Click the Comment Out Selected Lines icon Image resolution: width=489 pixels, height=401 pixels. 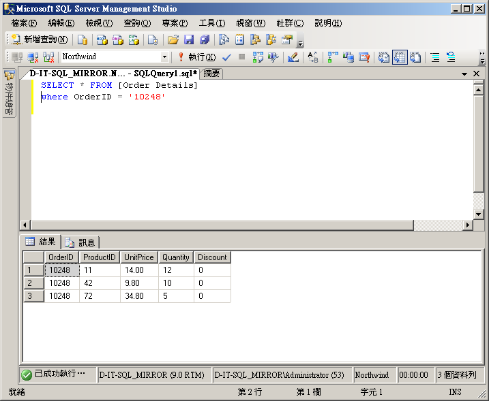435,57
